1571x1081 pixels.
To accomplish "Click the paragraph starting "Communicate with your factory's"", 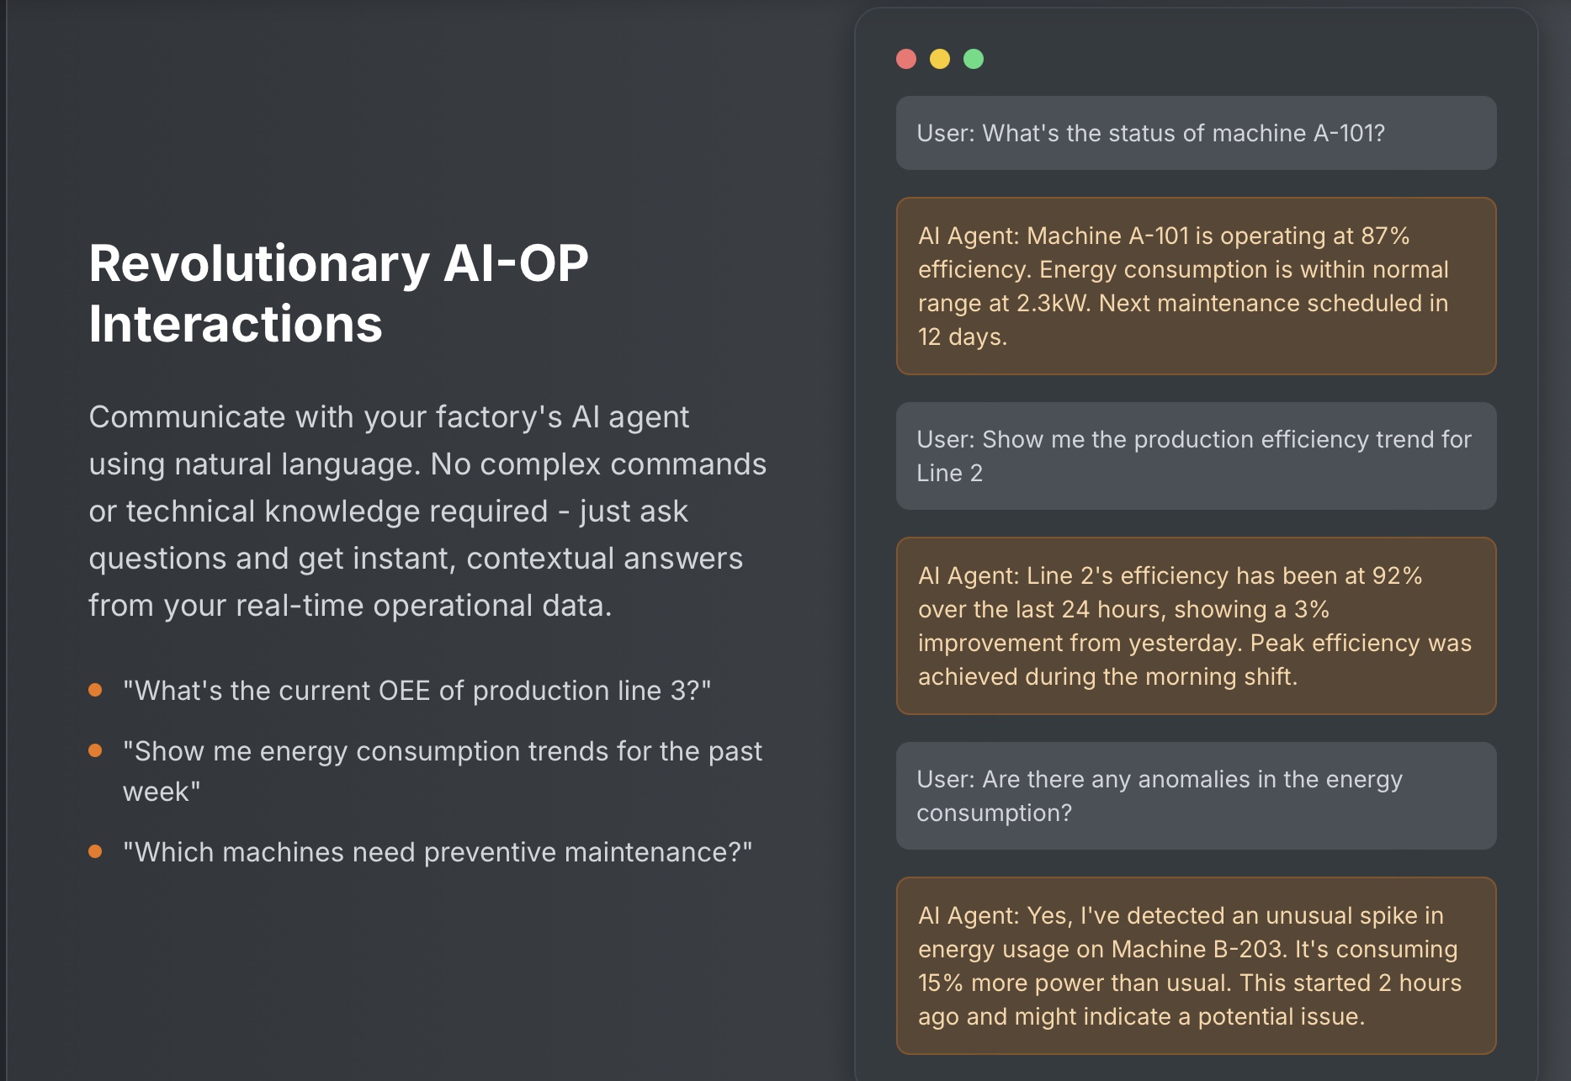I will click(x=427, y=511).
